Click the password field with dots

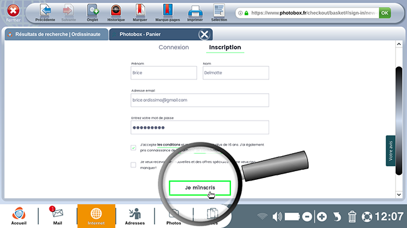pyautogui.click(x=200, y=127)
